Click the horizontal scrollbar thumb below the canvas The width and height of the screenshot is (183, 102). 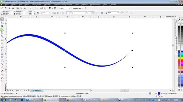pyautogui.click(x=124, y=90)
